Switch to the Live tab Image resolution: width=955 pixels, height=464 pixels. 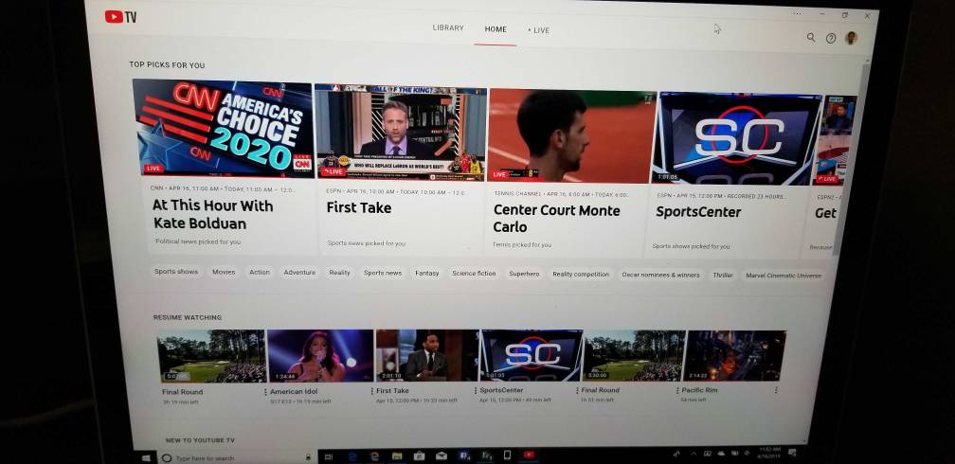click(539, 30)
